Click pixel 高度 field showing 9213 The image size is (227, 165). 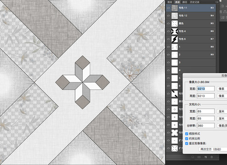tap(205, 96)
